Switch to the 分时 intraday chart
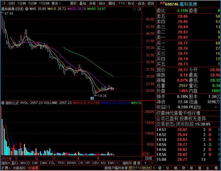 [x=11, y=3]
